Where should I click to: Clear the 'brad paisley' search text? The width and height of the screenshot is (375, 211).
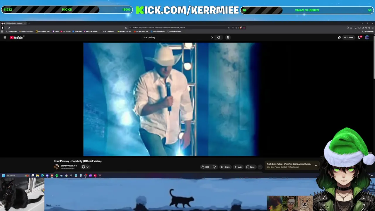[212, 38]
